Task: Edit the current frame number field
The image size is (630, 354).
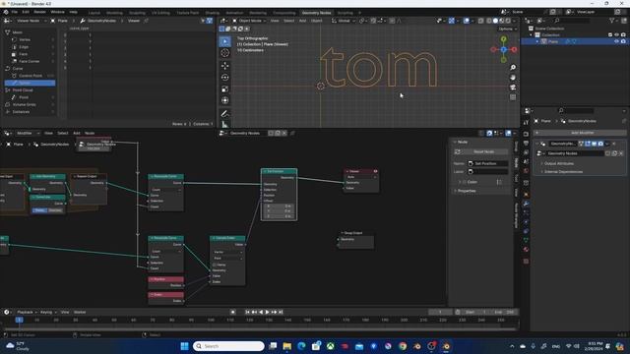Action: coord(440,312)
